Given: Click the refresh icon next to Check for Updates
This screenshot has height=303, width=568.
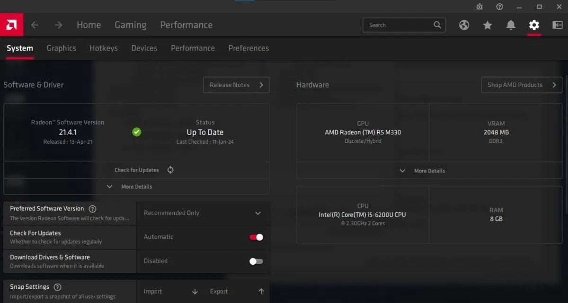Looking at the screenshot, I should 170,170.
